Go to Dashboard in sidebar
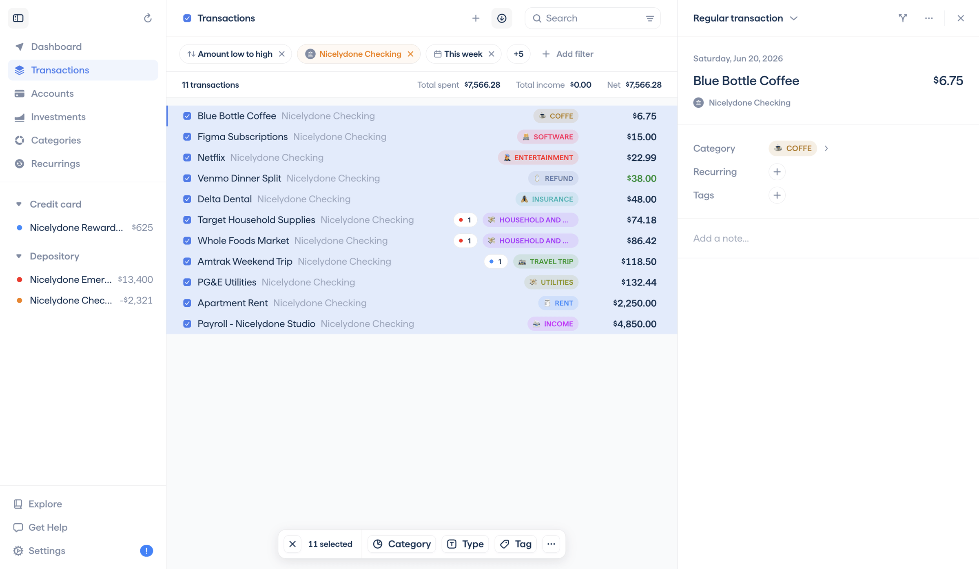Image resolution: width=979 pixels, height=569 pixels. (x=83, y=46)
